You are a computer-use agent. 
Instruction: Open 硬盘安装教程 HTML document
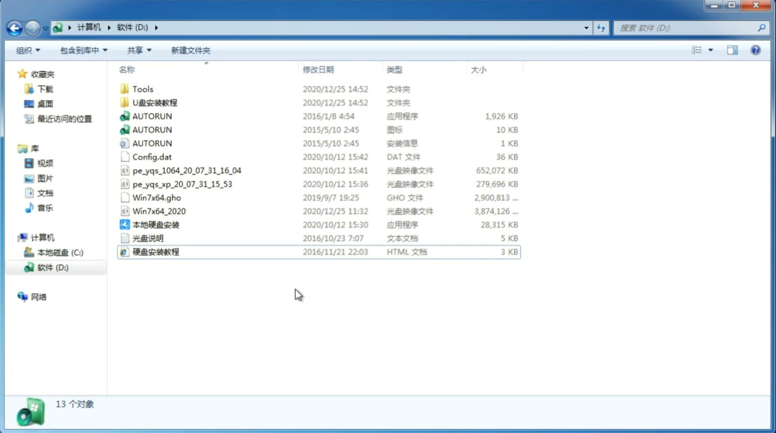pos(155,252)
